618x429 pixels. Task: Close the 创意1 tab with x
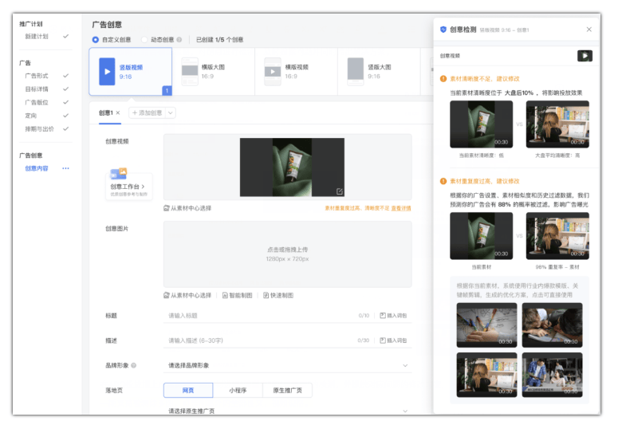point(118,112)
